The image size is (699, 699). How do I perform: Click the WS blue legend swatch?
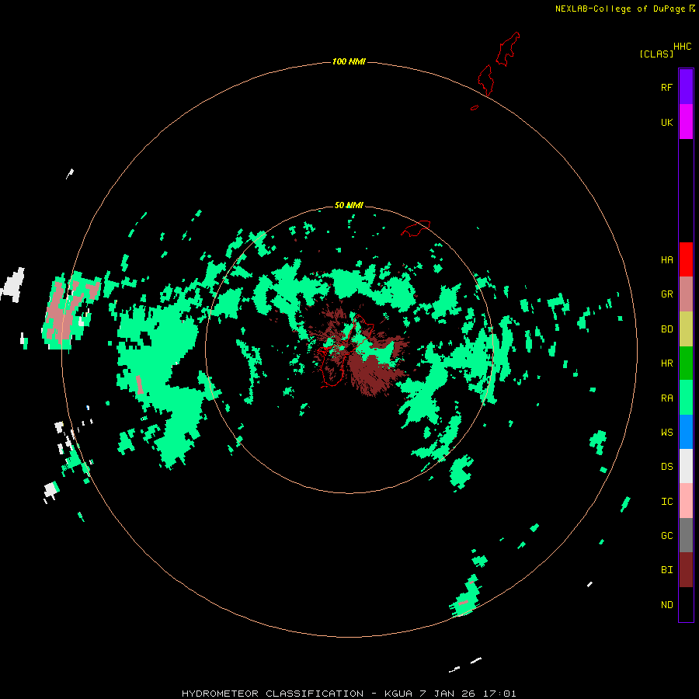pyautogui.click(x=686, y=432)
